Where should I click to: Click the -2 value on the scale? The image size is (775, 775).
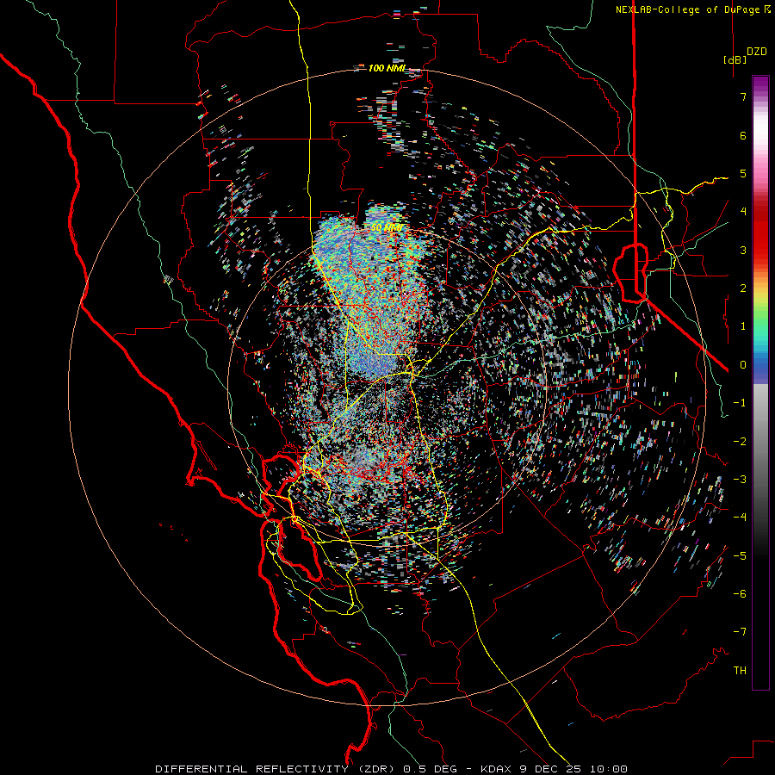click(740, 442)
